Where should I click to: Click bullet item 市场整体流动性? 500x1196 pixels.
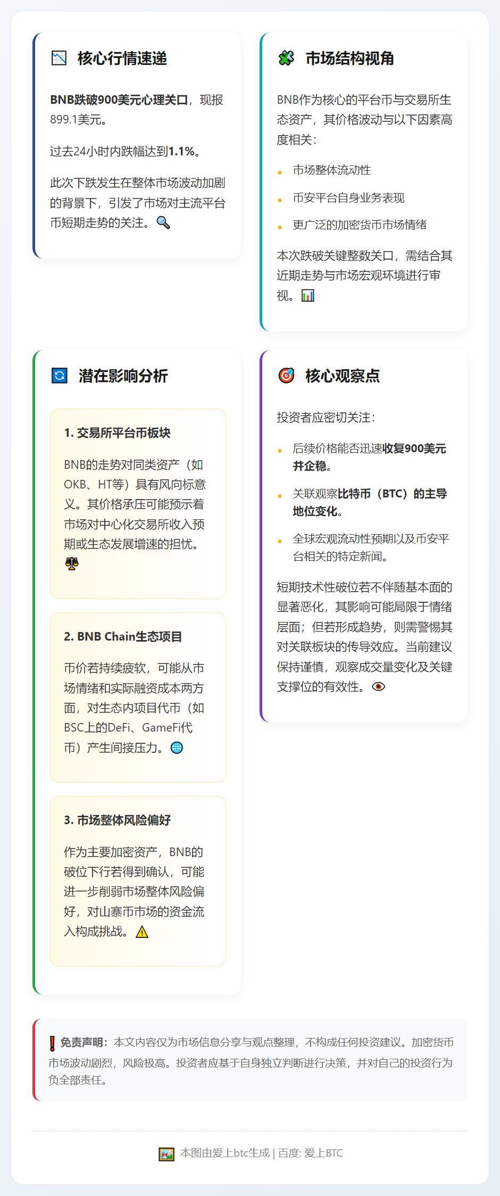tap(332, 170)
